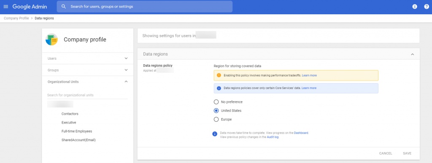Click the Company profile heading
The width and height of the screenshot is (432, 163).
click(x=85, y=39)
